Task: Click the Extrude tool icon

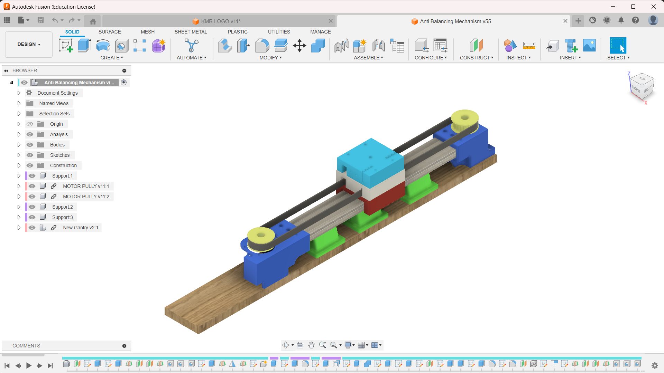Action: coord(84,45)
